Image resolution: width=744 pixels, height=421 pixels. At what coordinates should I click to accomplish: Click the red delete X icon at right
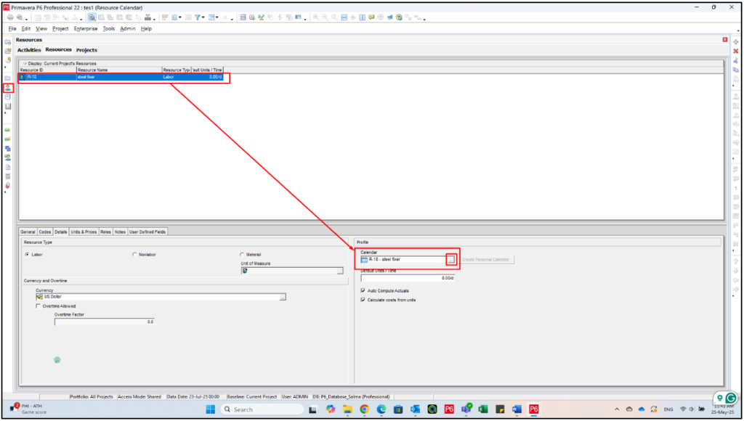[736, 52]
